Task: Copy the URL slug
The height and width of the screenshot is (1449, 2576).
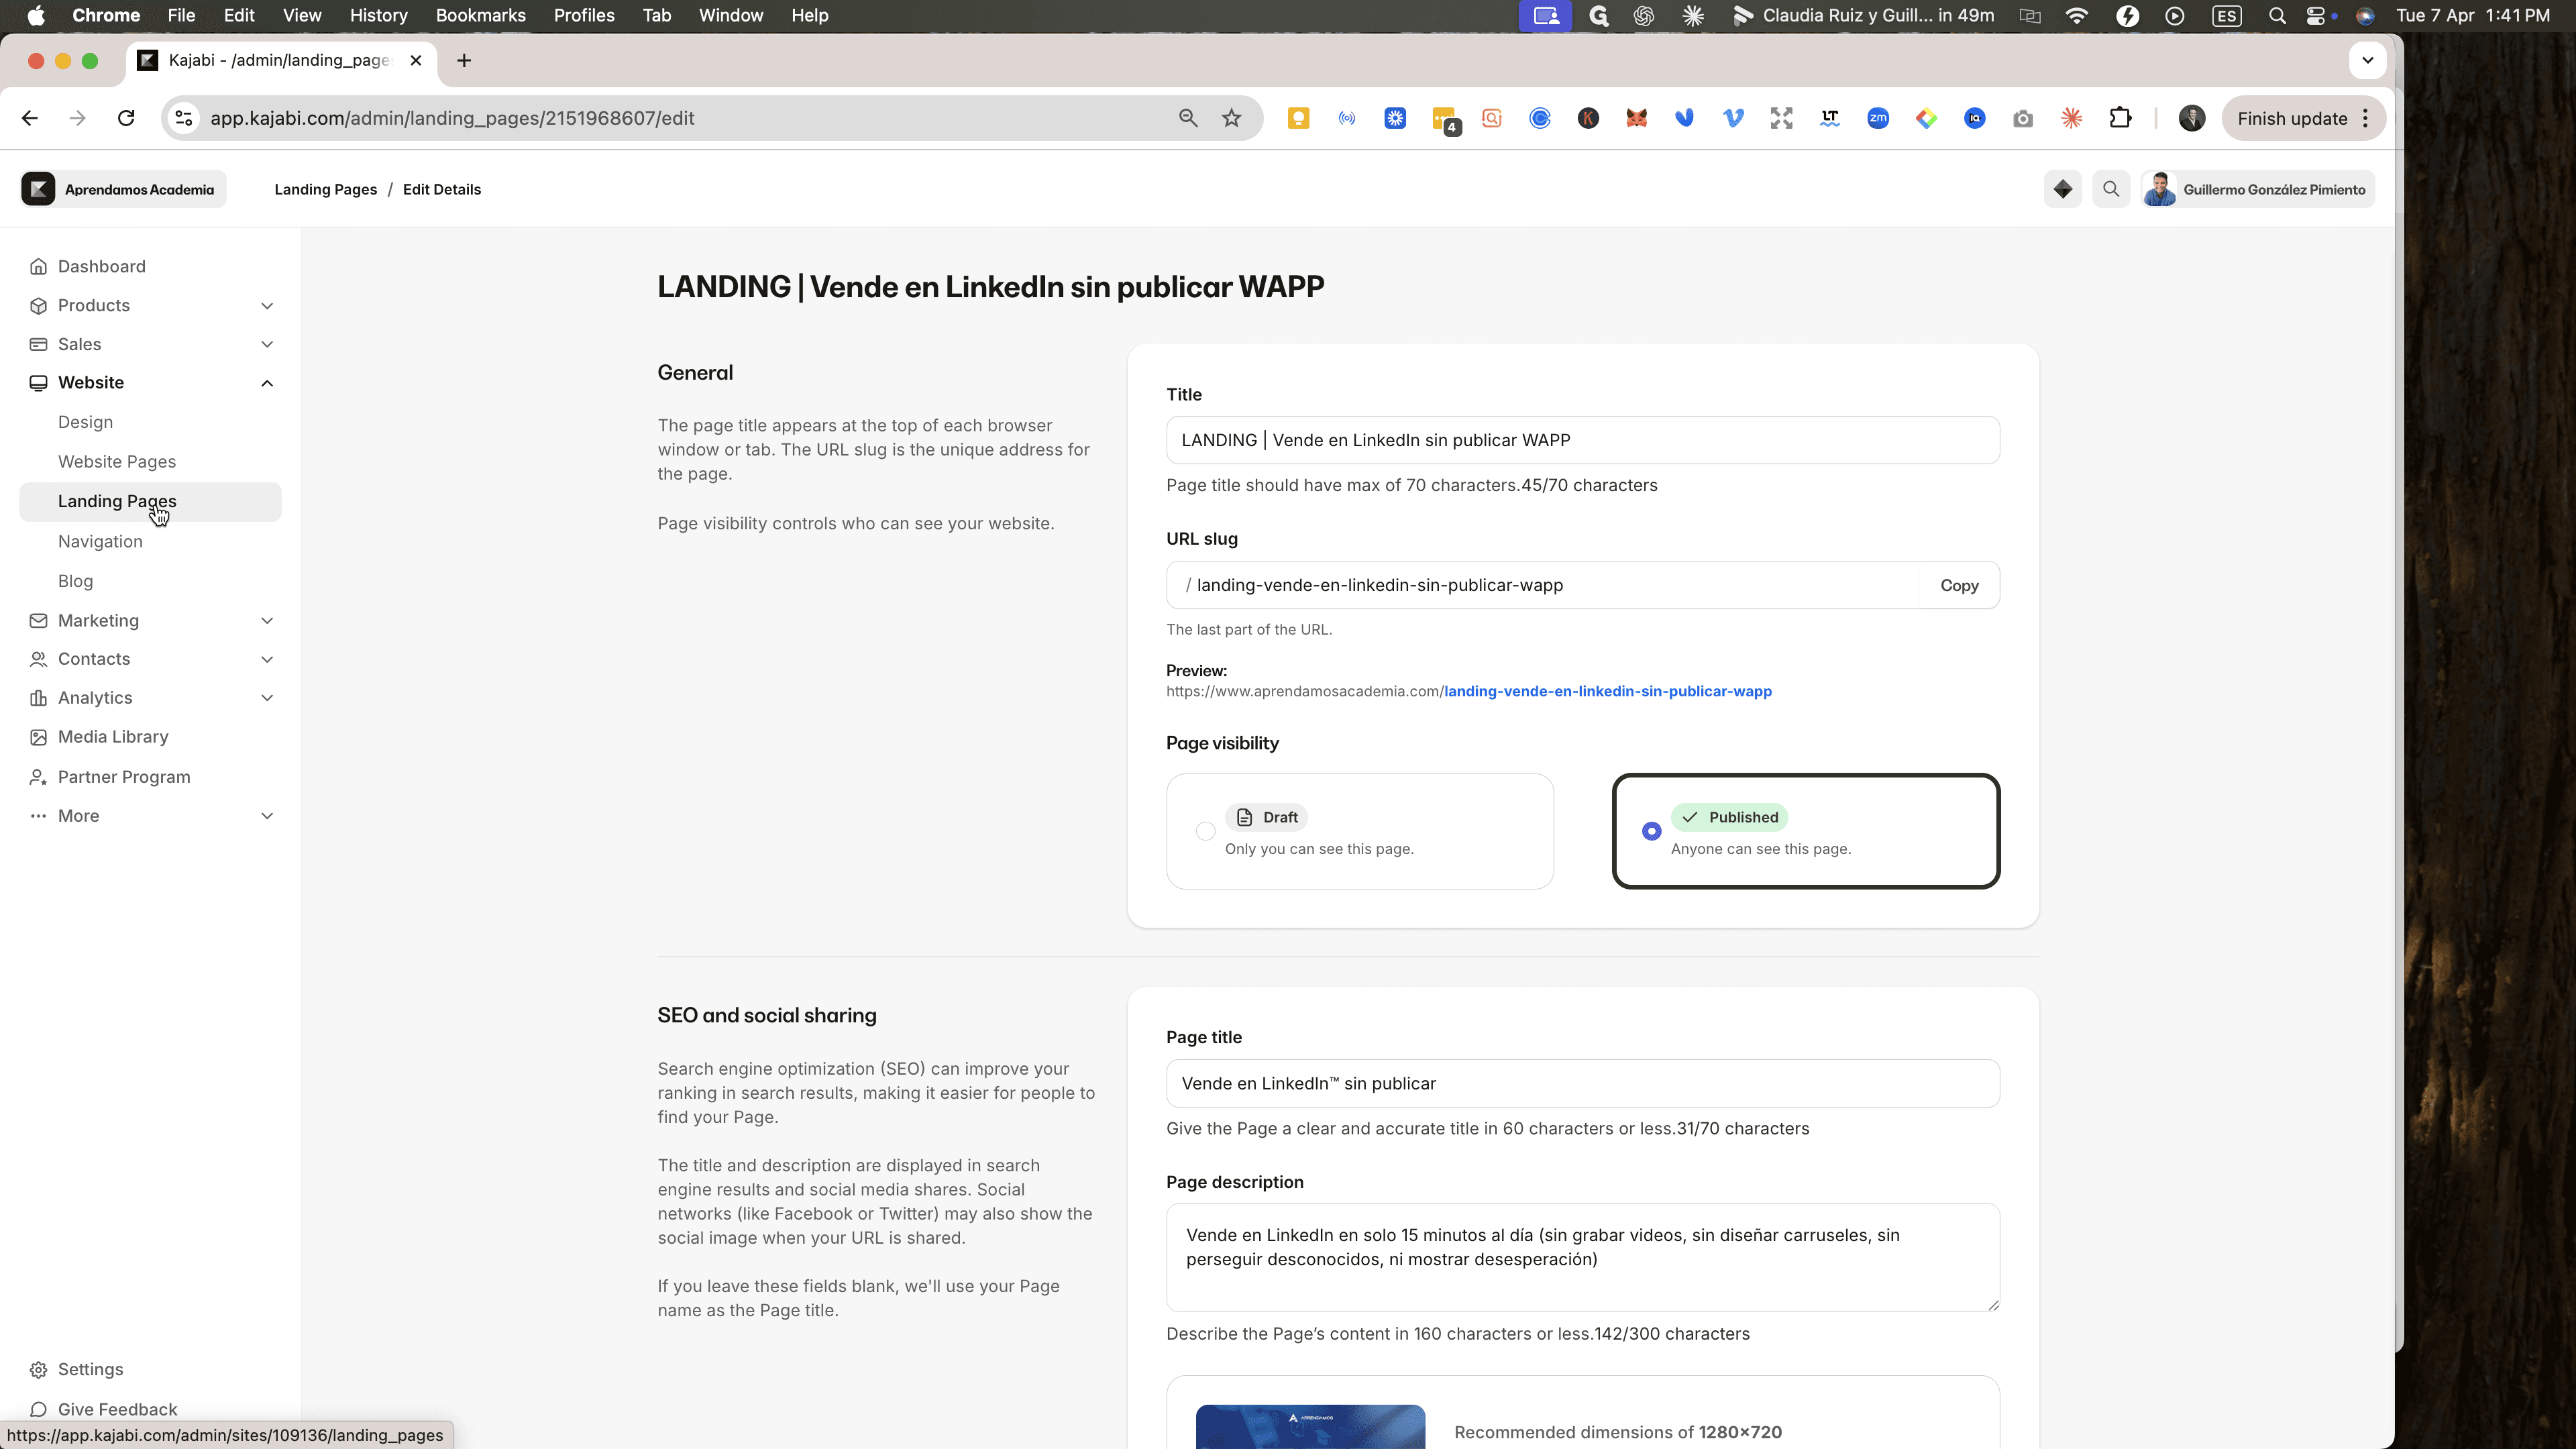Action: 1959,585
